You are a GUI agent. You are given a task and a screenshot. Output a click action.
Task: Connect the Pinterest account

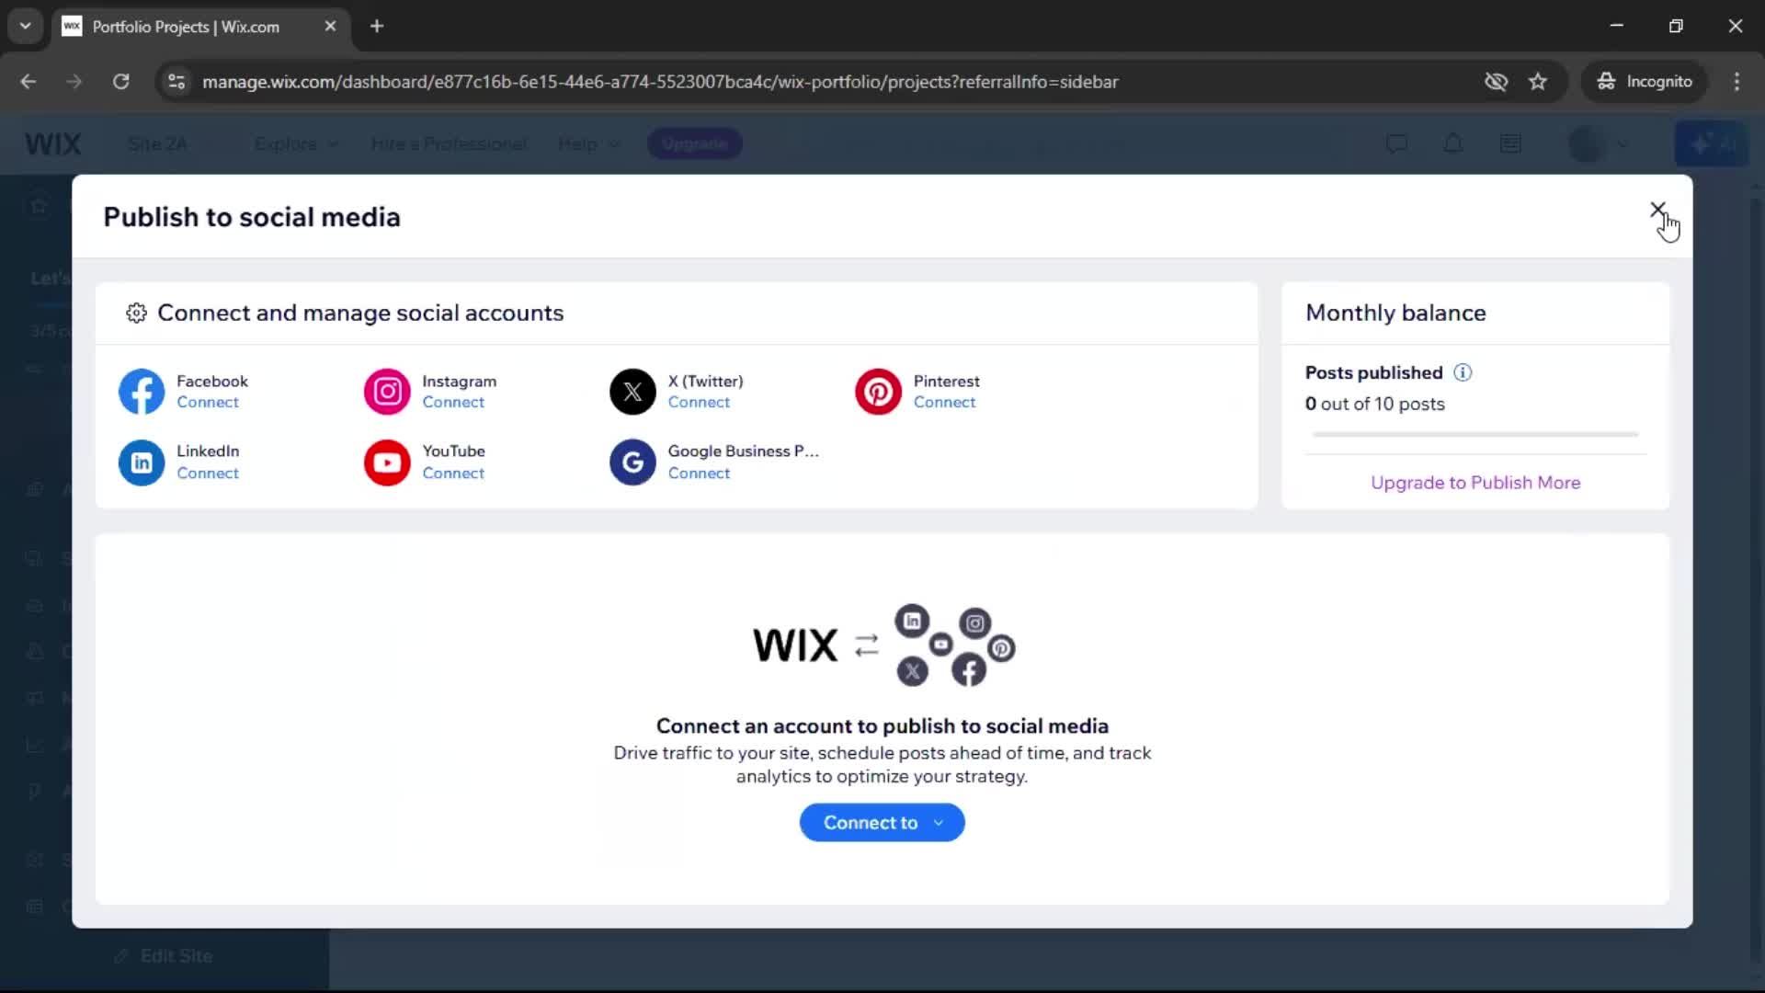tap(944, 403)
